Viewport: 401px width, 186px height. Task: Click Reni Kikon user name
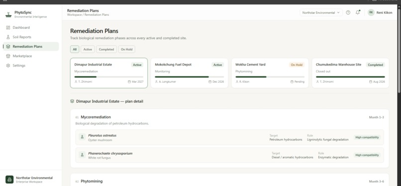(384, 12)
